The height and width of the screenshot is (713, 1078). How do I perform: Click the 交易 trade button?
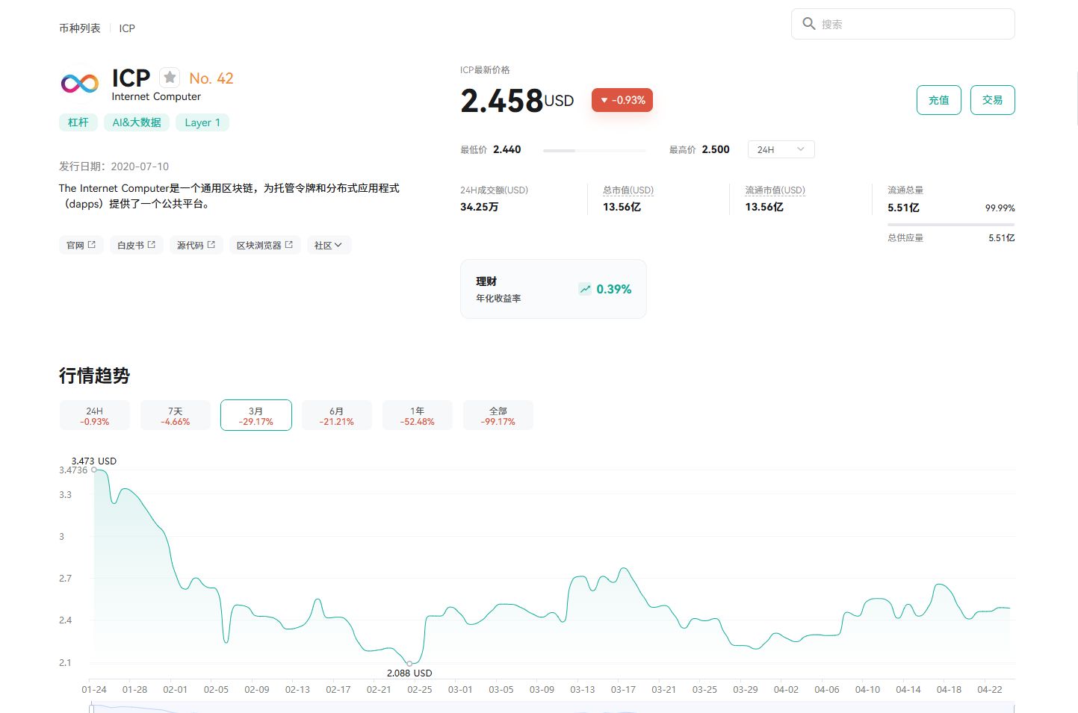[x=993, y=100]
